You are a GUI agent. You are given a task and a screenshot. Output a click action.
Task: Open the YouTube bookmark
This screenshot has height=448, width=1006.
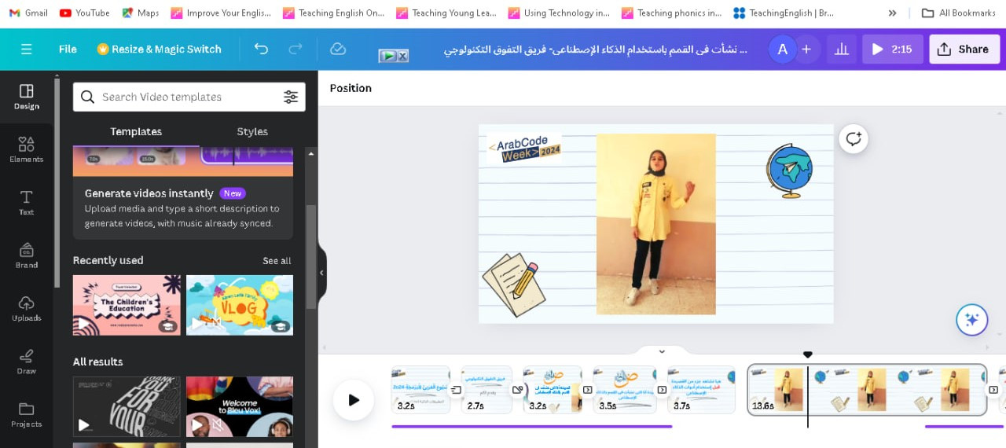pyautogui.click(x=85, y=13)
